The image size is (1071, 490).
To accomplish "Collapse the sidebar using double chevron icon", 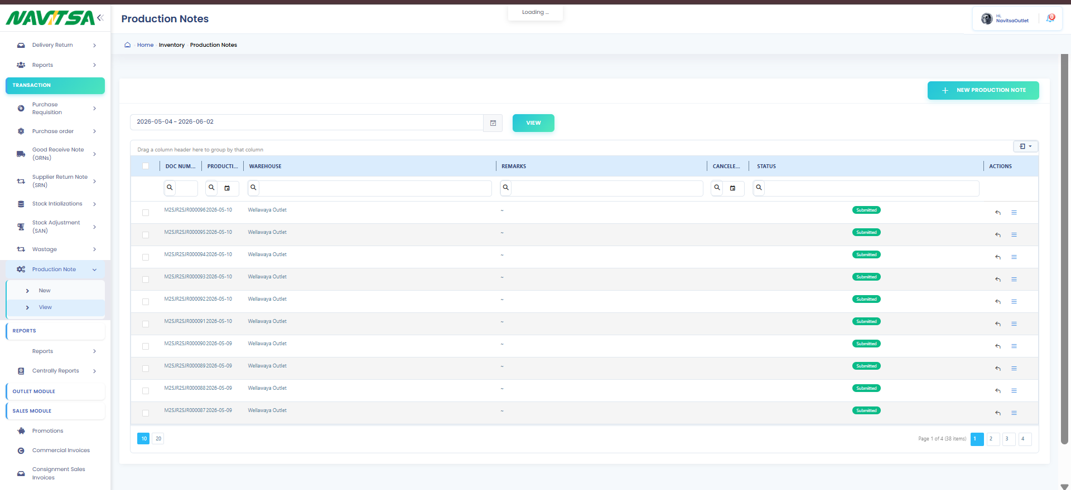I will coord(100,18).
